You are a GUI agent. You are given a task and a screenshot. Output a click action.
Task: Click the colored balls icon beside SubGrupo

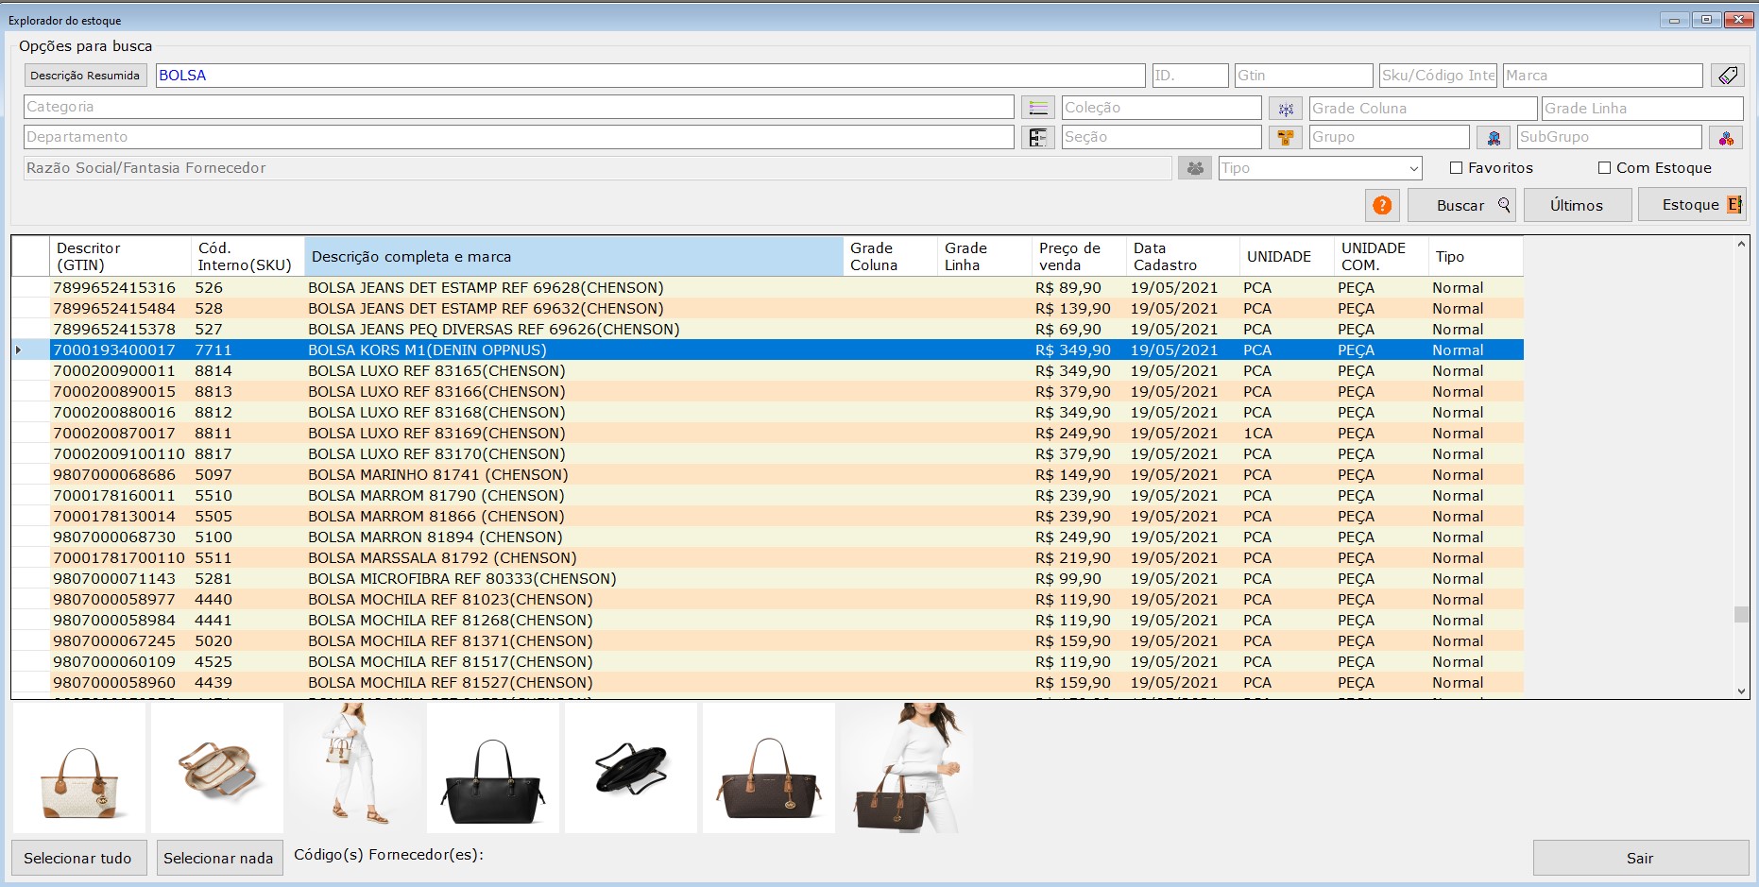coord(1726,138)
